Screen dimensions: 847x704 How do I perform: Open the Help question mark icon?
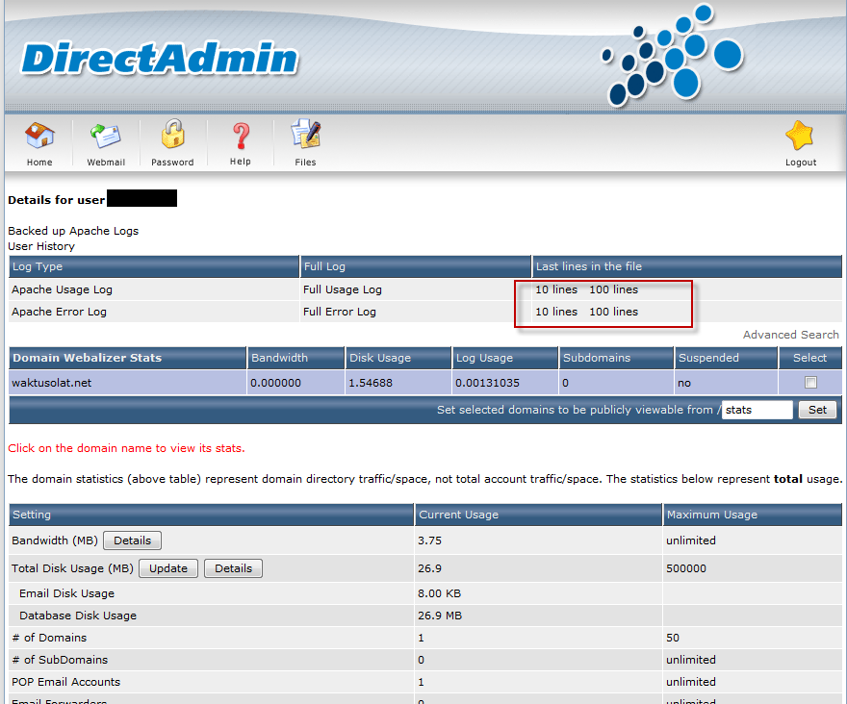coord(241,136)
